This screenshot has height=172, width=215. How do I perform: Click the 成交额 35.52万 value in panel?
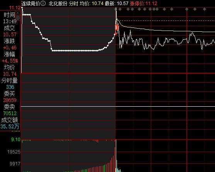pos(10,126)
